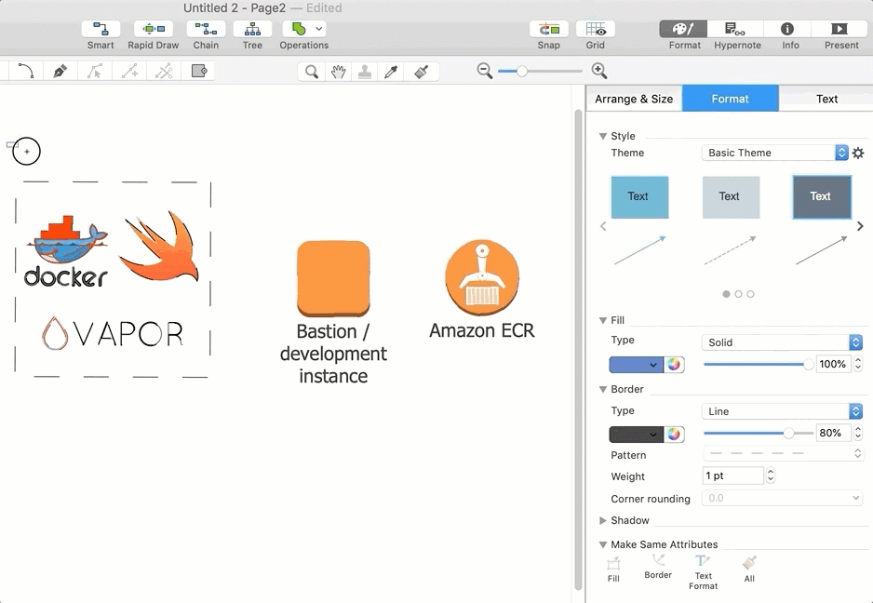Click Make Same Fill button
This screenshot has height=603, width=873.
(x=613, y=569)
